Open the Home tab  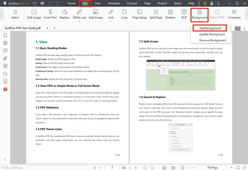click(x=71, y=3)
